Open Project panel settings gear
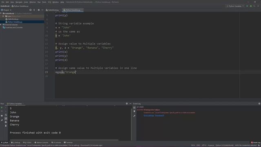Screen dimensions: 261x147 tap(39, 10)
